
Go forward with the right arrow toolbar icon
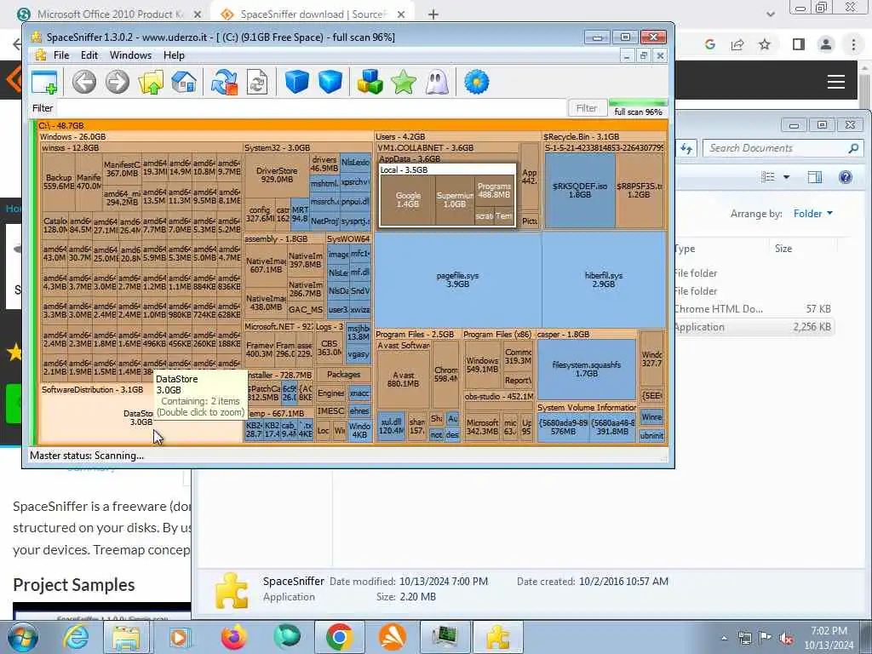(x=118, y=83)
